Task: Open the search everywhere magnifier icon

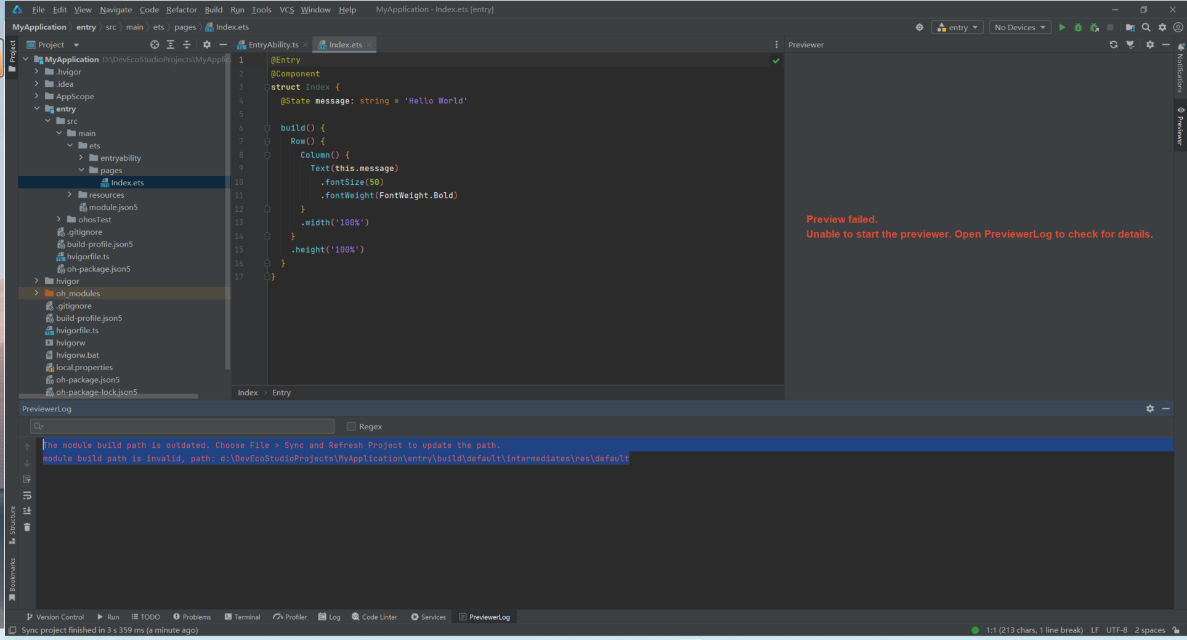Action: pyautogui.click(x=1146, y=27)
